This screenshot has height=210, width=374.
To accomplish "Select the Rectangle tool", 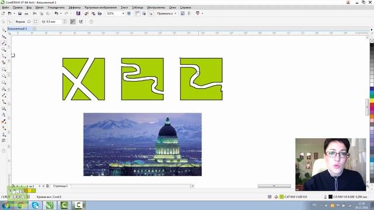I will point(4,69).
